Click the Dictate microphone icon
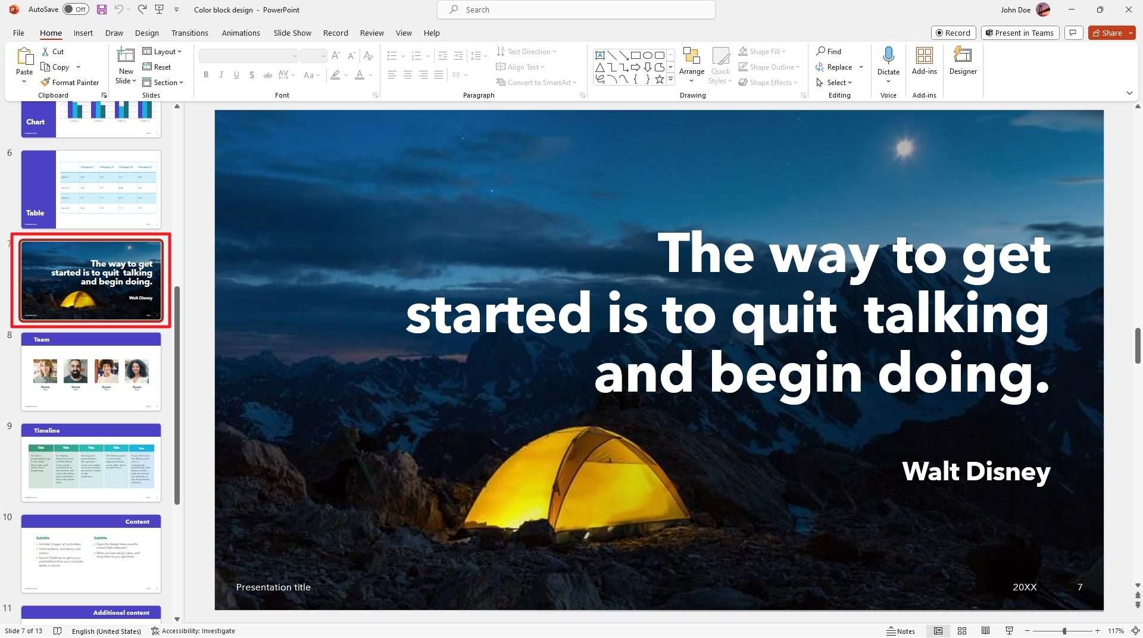The image size is (1143, 638). pos(888,55)
